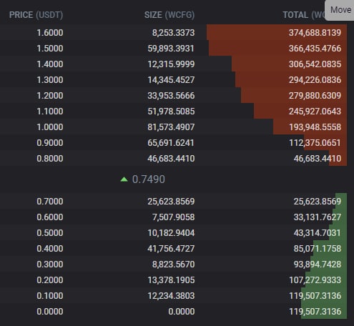Click the green up-arrow beside 0.7490
Viewport: 354px width, 326px height.
point(124,179)
